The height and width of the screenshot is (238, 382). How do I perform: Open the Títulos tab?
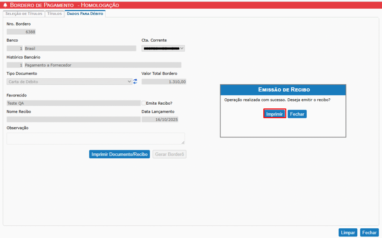tap(54, 14)
